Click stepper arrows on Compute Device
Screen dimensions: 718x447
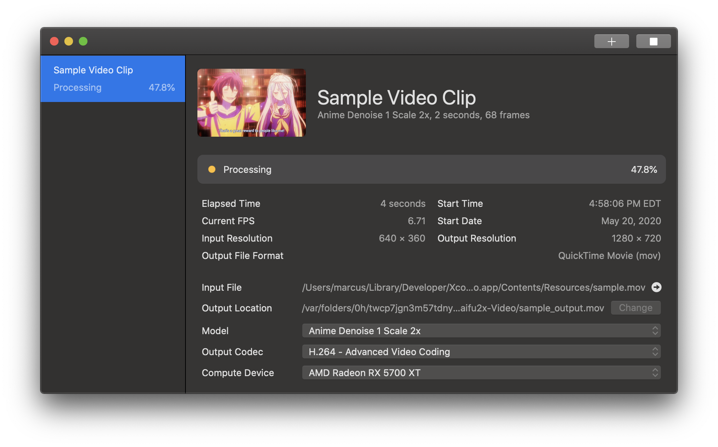click(655, 373)
